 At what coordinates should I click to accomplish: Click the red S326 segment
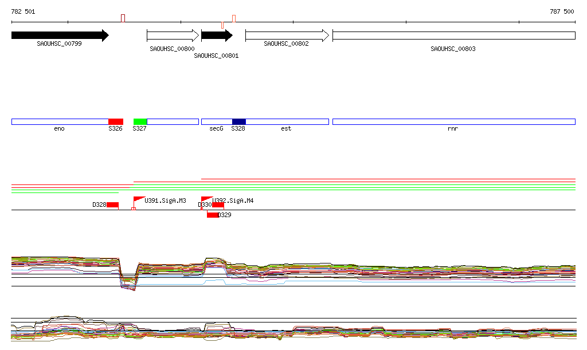point(116,121)
